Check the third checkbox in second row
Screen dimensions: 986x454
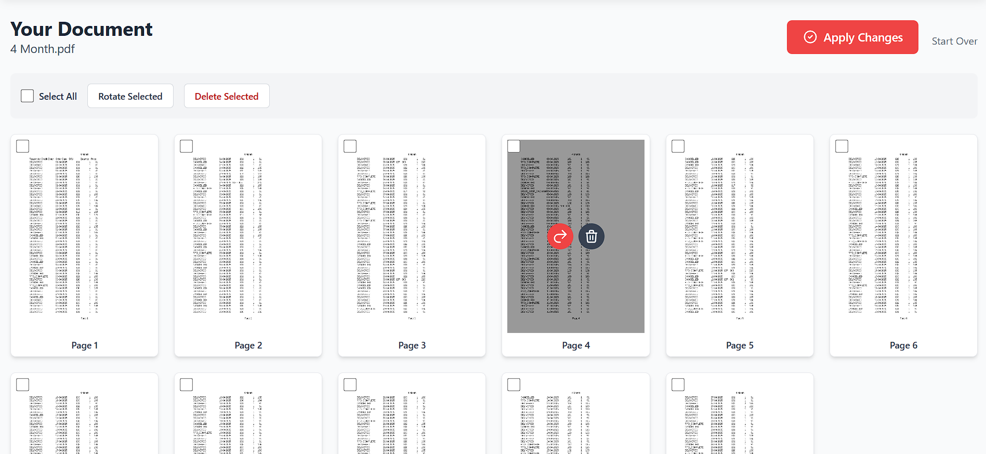click(350, 384)
